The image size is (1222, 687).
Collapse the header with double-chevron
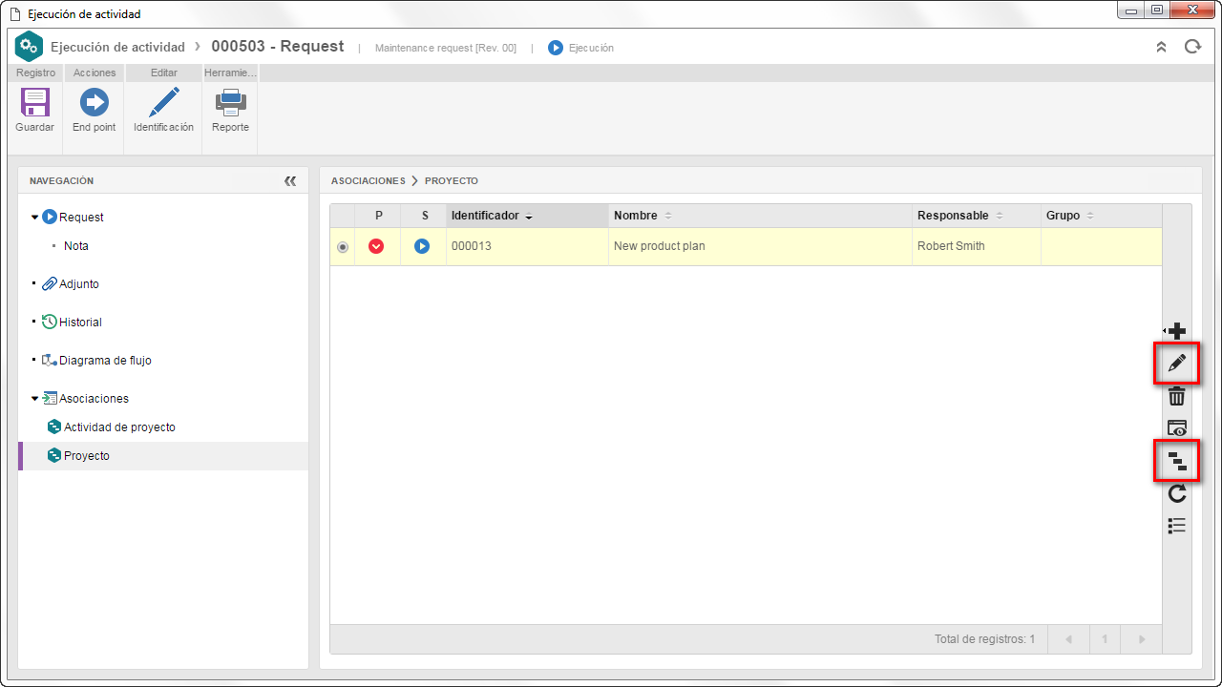[1161, 47]
